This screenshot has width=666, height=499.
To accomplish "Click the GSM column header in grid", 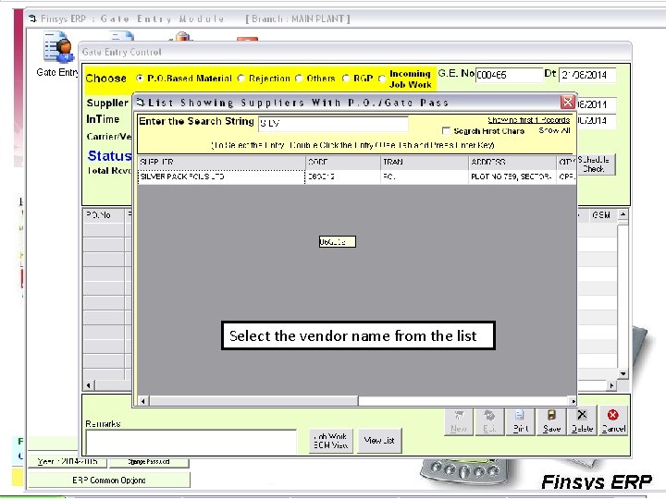I will [x=601, y=215].
